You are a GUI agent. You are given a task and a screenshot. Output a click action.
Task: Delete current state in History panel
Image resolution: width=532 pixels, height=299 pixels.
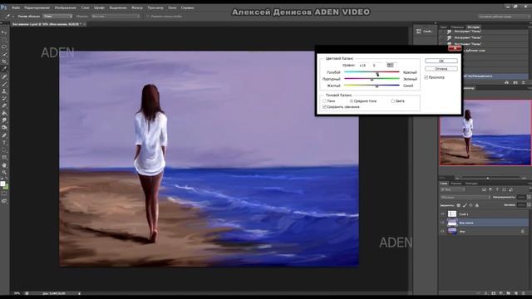[x=523, y=82]
